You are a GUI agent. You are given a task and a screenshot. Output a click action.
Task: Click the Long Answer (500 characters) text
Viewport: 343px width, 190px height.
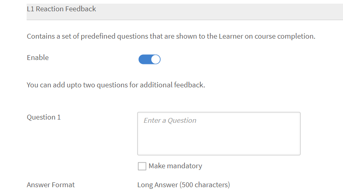pos(184,185)
